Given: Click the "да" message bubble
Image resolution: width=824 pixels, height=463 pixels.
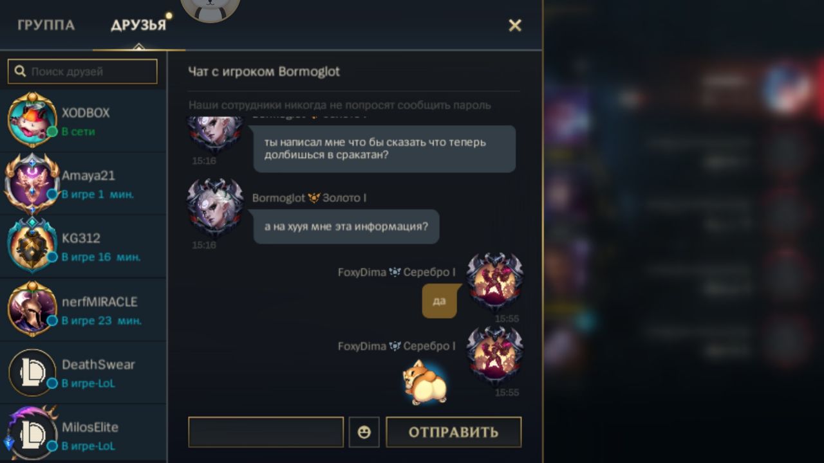Looking at the screenshot, I should tap(439, 301).
